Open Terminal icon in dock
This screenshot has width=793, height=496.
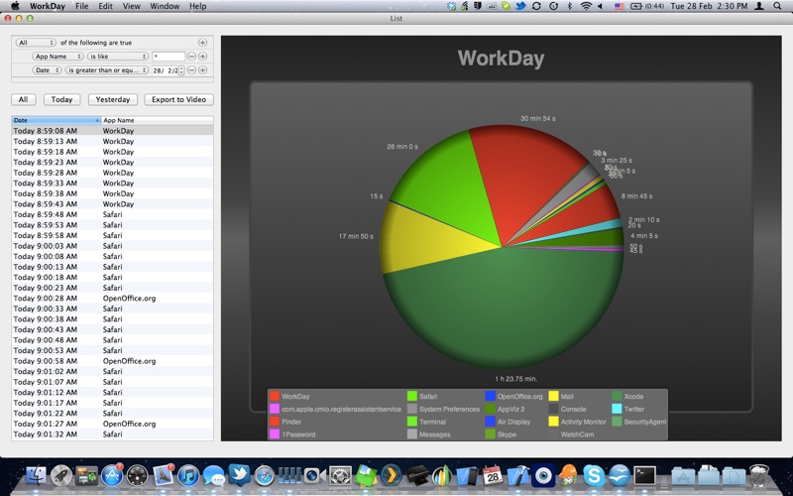[x=645, y=476]
